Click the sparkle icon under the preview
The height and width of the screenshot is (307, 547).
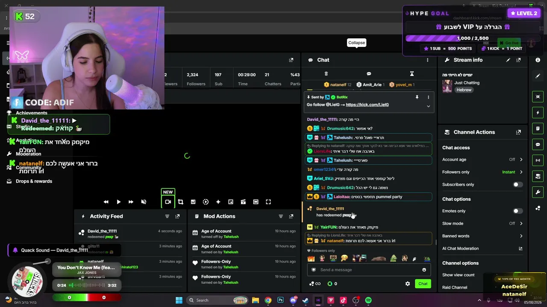click(x=218, y=202)
